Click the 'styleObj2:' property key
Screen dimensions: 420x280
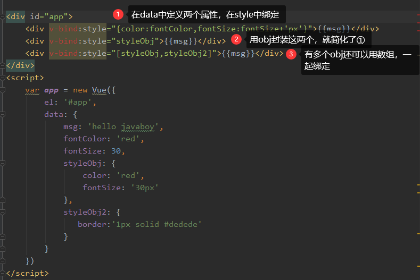[x=87, y=213]
